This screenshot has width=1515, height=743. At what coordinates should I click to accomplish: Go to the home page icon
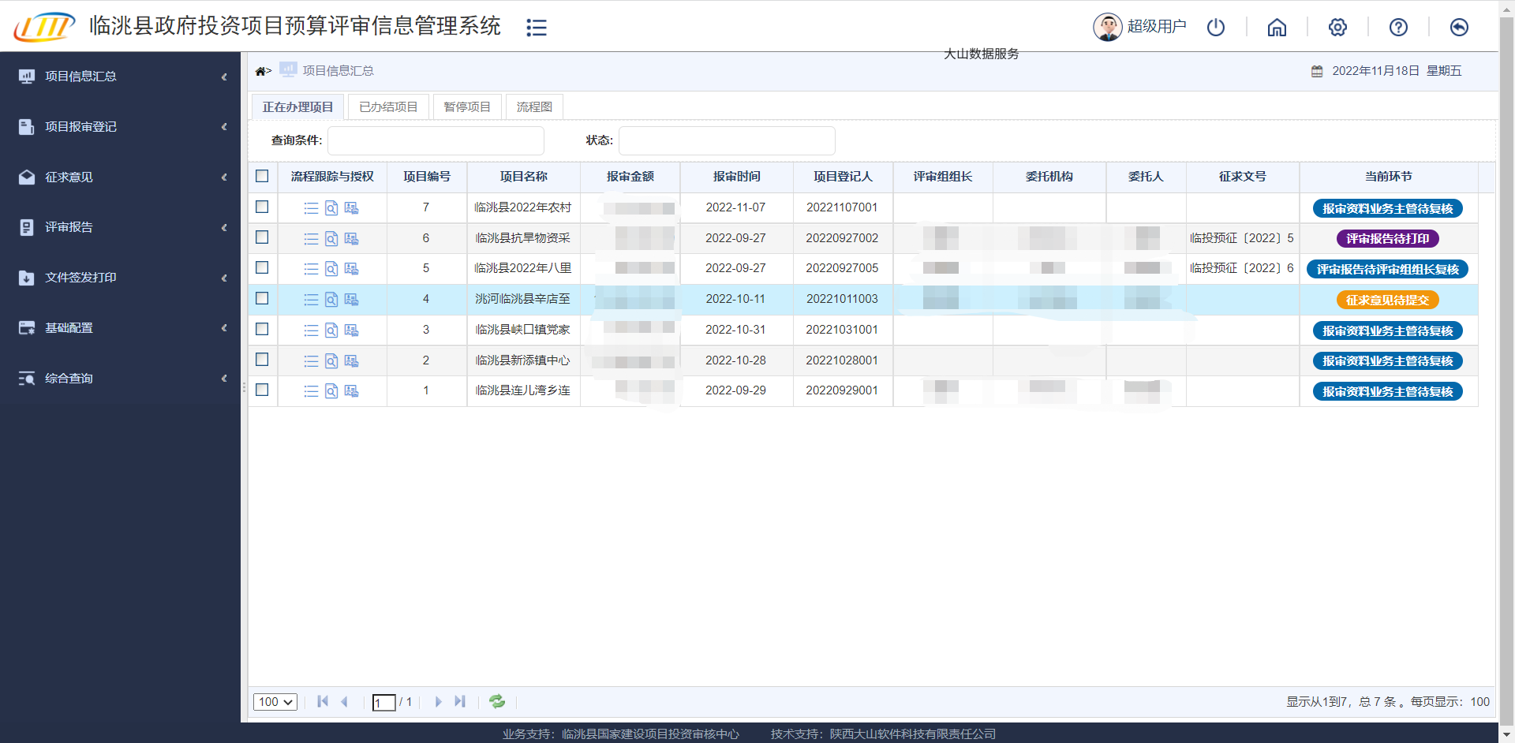1277,27
